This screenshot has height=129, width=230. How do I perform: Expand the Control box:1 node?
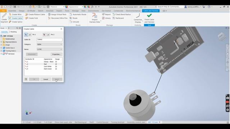click(x=1, y=48)
